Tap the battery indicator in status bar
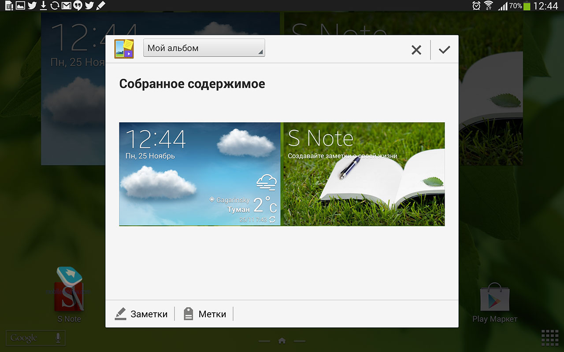Viewport: 564px width, 352px height. (527, 6)
